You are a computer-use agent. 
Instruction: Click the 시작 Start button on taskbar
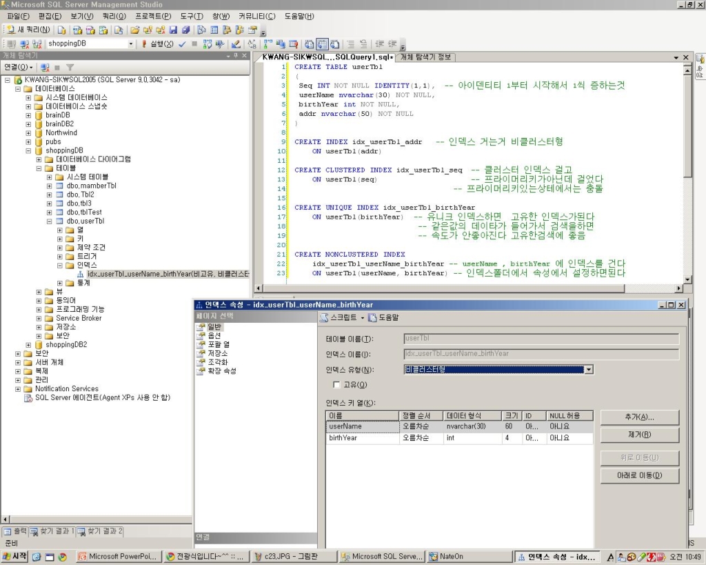click(x=14, y=557)
